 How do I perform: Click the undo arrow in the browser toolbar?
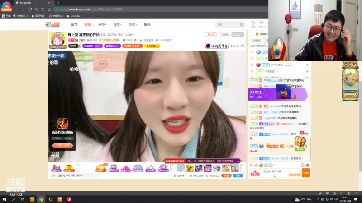click(43, 9)
